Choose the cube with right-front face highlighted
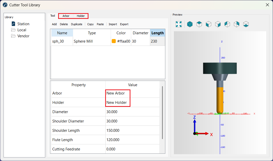Image resolution: width=273 pixels, height=161 pixels. click(x=218, y=24)
